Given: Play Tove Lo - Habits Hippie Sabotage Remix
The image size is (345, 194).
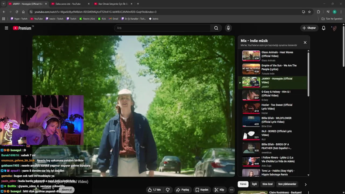Looking at the screenshot, I should (x=251, y=173).
